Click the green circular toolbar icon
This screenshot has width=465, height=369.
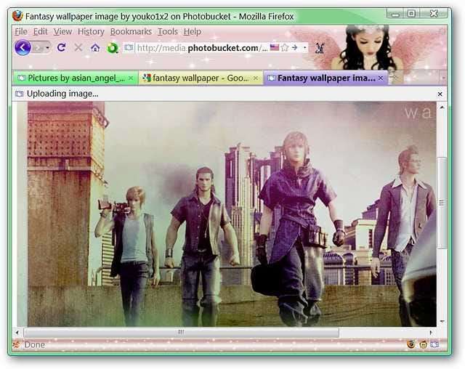113,48
